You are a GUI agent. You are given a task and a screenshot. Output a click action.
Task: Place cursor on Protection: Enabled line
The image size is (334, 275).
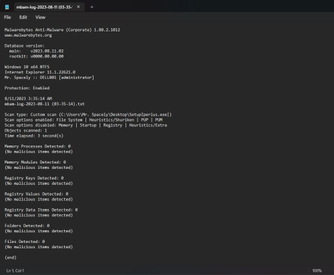pos(27,88)
